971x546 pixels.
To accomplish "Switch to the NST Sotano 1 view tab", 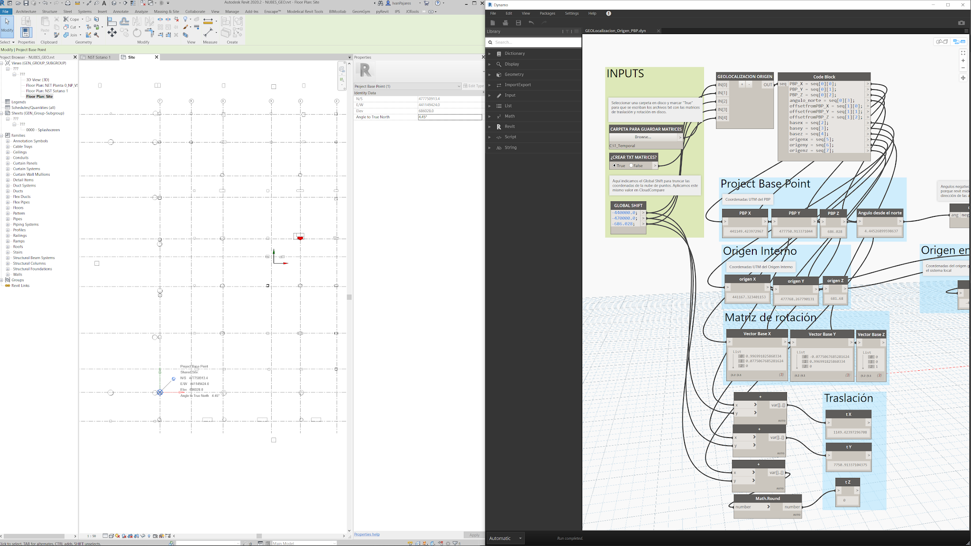I will 99,57.
